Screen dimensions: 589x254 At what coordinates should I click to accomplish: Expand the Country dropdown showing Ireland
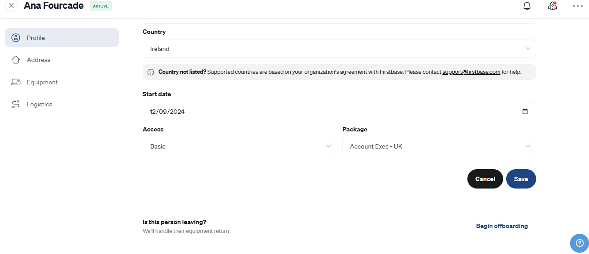[339, 49]
